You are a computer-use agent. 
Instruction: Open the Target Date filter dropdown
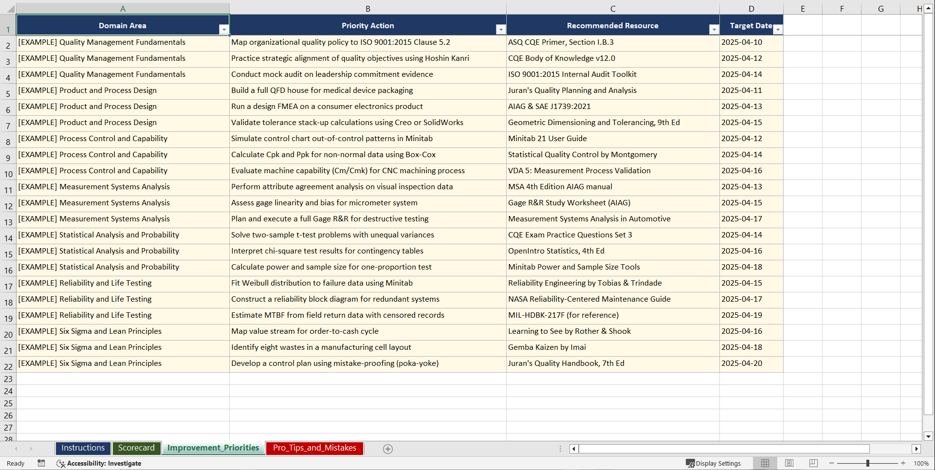click(778, 29)
